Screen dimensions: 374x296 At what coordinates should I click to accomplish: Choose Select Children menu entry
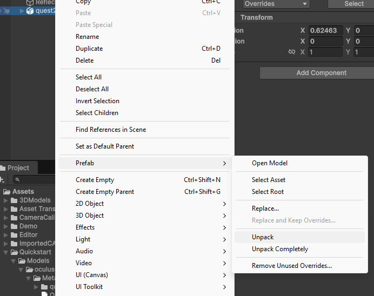tap(145, 113)
